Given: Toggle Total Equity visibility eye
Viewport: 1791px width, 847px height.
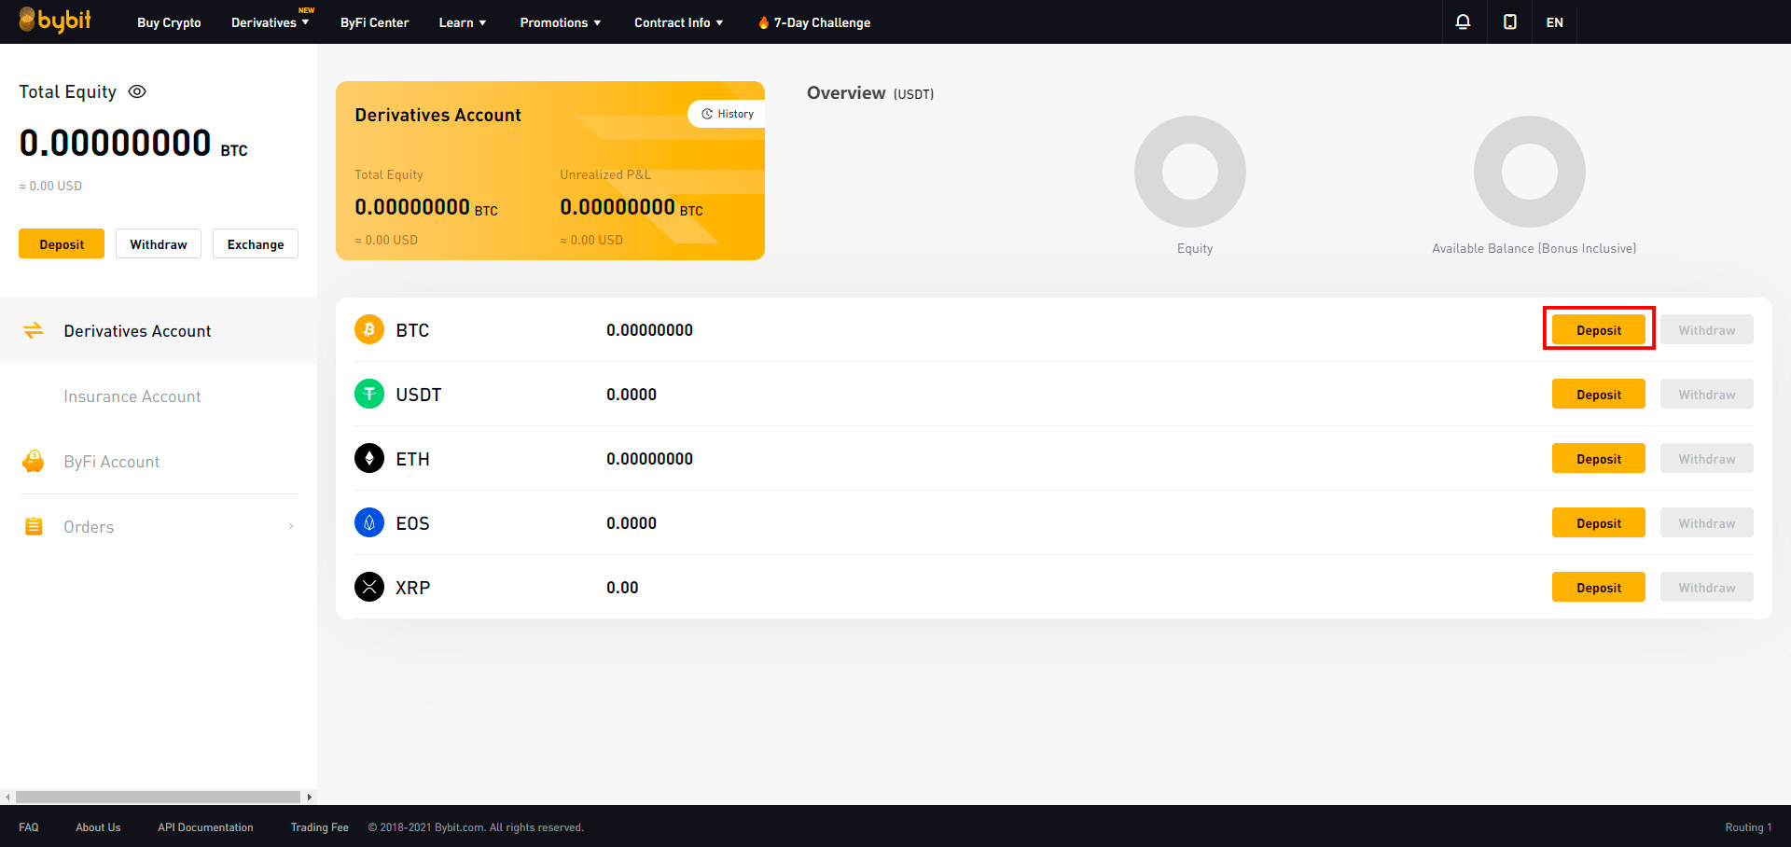Looking at the screenshot, I should [137, 91].
